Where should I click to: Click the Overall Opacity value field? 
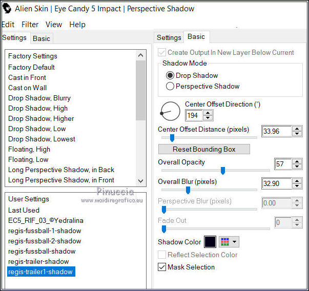pos(283,164)
